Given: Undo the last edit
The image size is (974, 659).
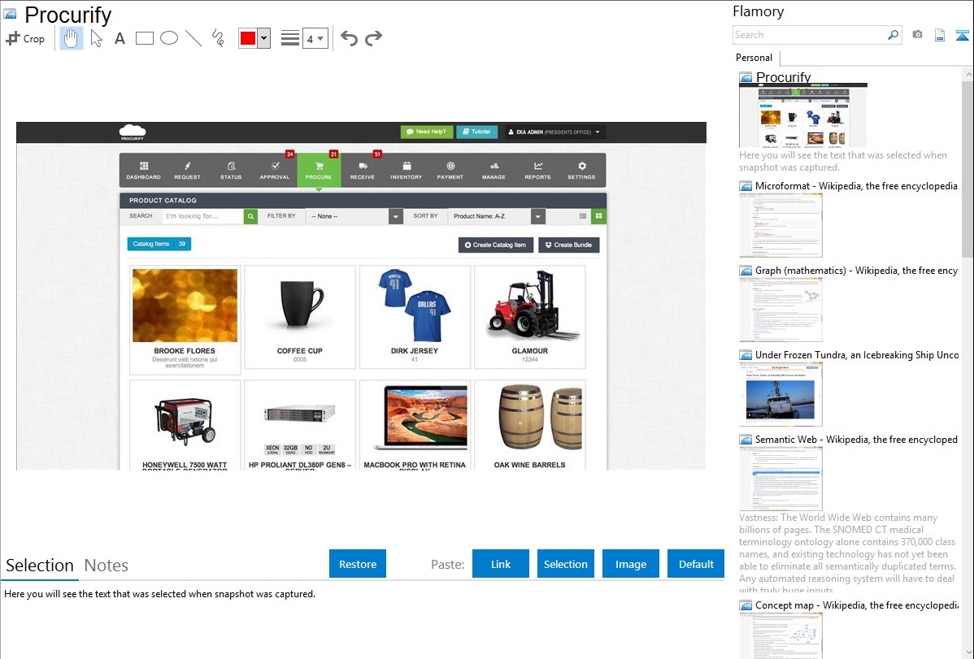Looking at the screenshot, I should tap(349, 38).
